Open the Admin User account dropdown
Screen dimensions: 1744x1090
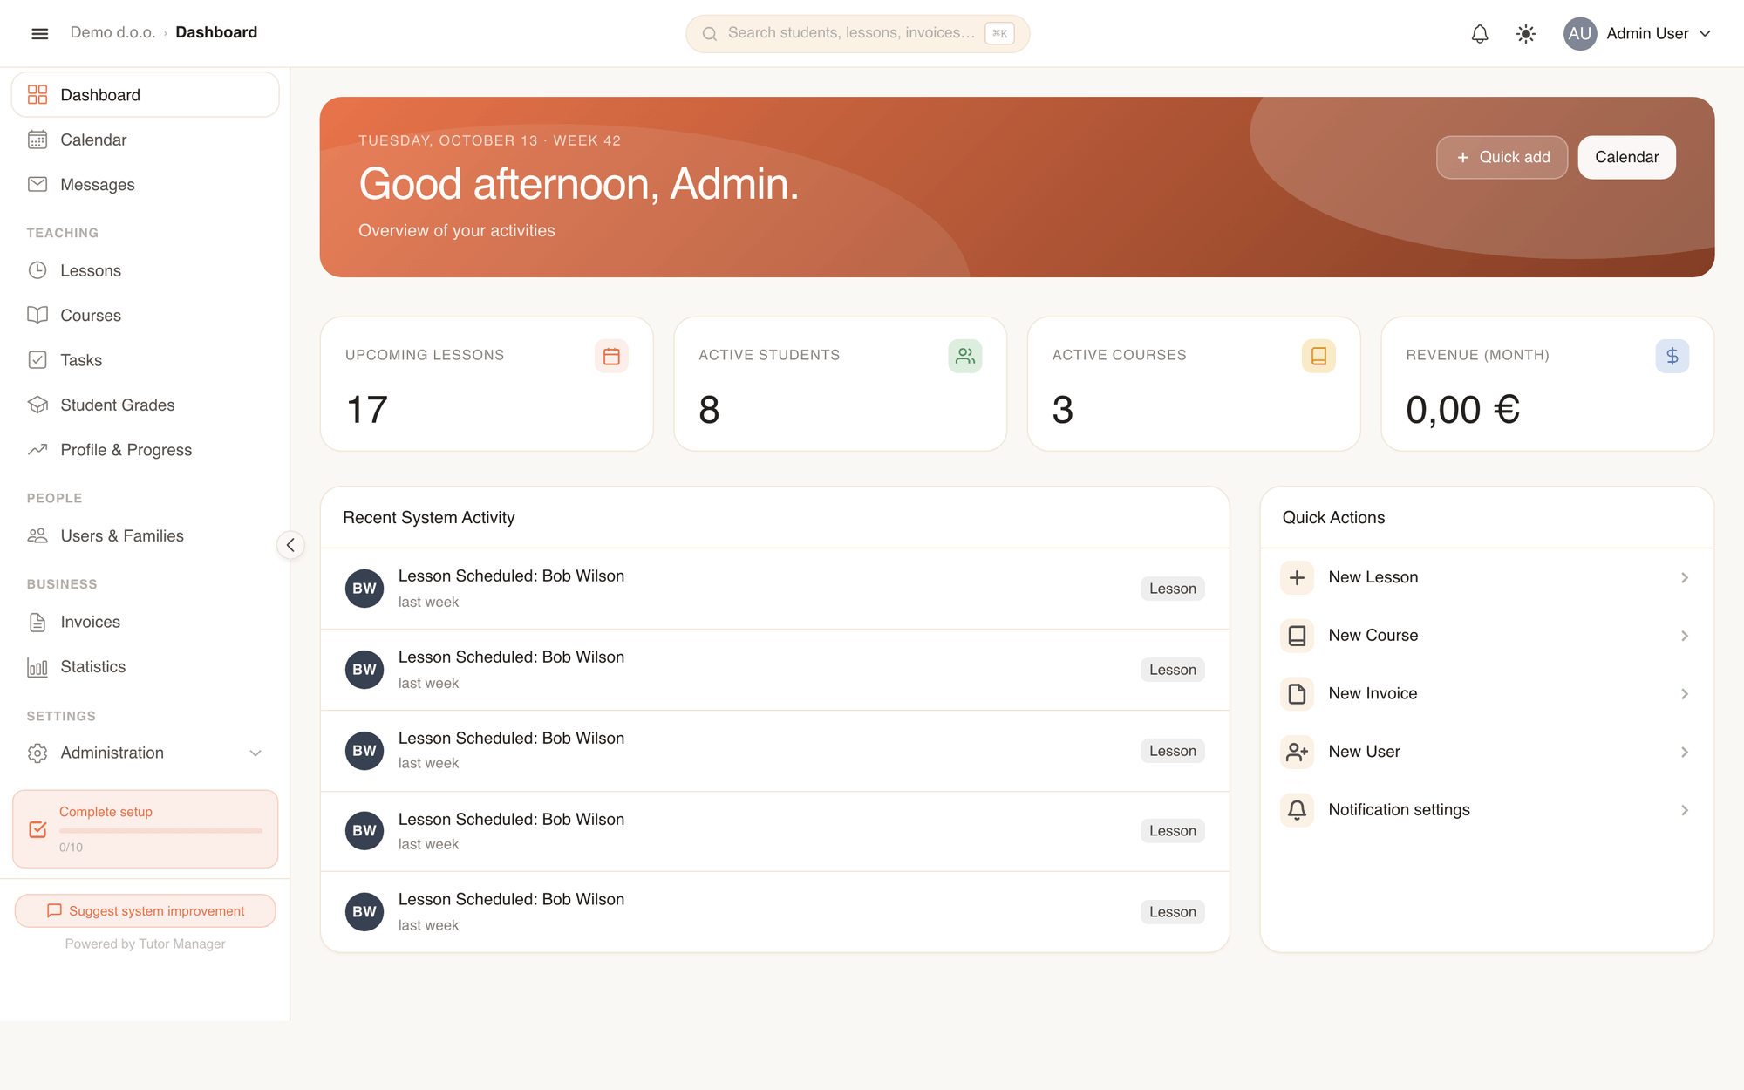(x=1638, y=34)
